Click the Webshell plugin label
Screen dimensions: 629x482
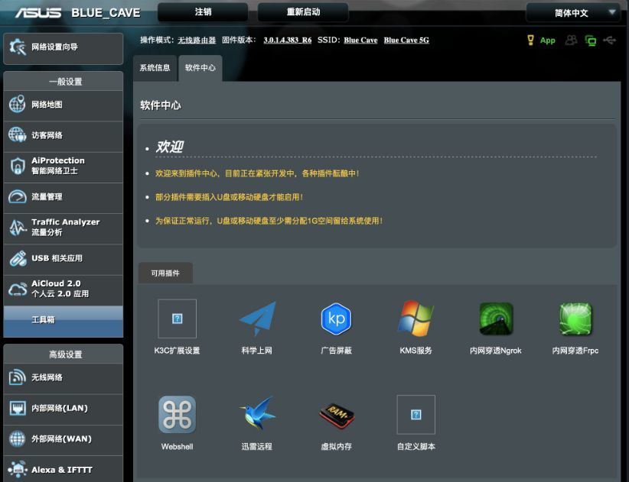click(x=177, y=447)
